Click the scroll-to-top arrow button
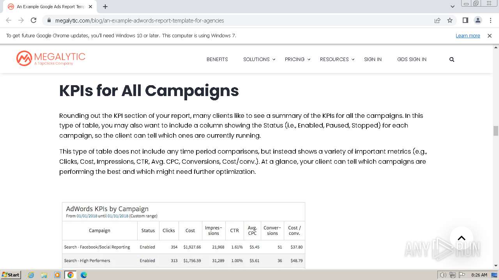The width and height of the screenshot is (499, 280). tap(461, 238)
